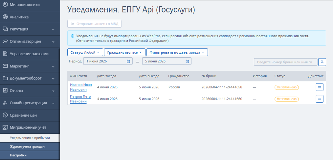
Task: Click the info icon in the blue notice
Action: 73,36
